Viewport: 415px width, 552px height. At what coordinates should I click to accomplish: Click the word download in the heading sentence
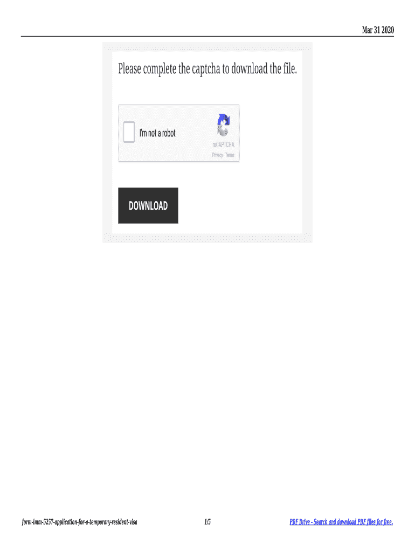tap(249, 68)
